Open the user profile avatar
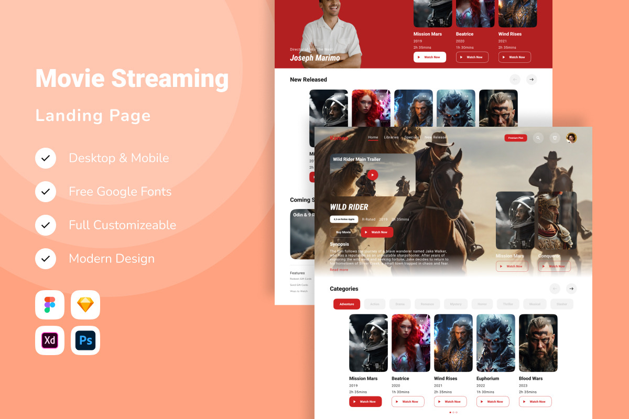The width and height of the screenshot is (629, 419). point(571,138)
